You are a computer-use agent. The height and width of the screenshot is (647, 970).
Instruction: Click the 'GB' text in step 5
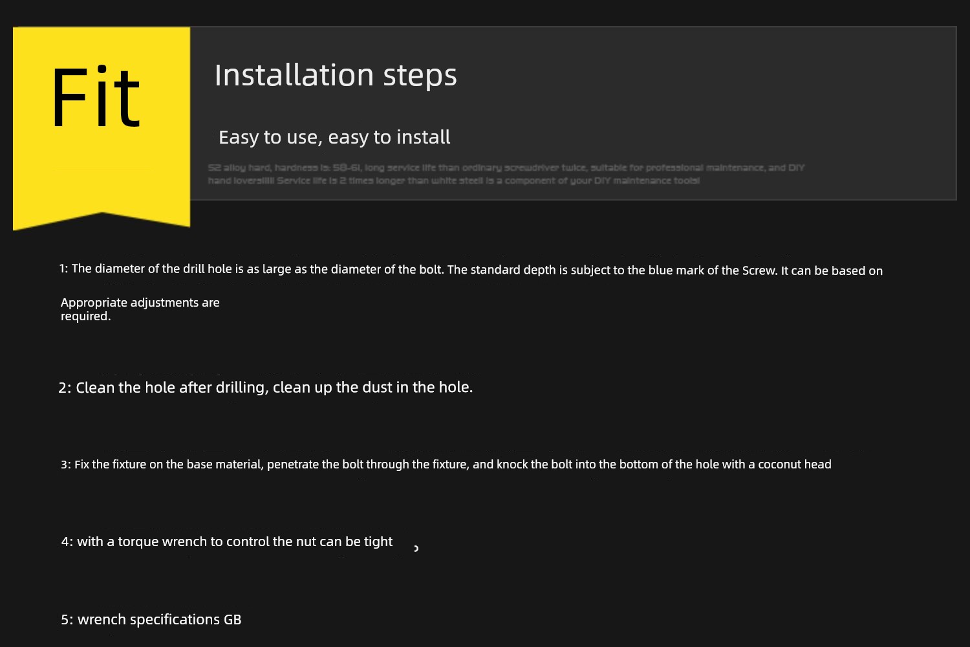click(232, 620)
